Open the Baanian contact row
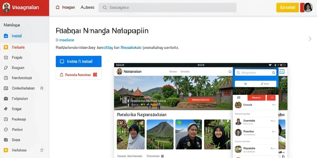 pyautogui.click(x=255, y=132)
